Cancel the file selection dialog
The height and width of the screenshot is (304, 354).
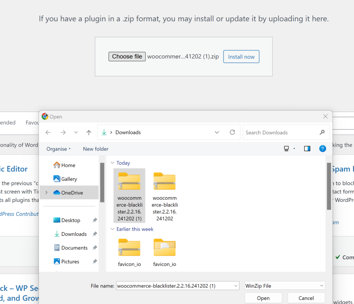(306, 298)
